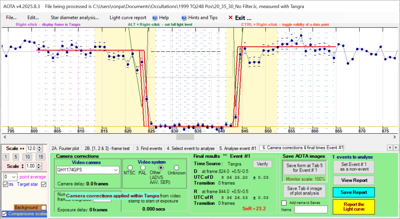This screenshot has height=219, width=400.
Task: Uncheck the Comparisons scaled checkbox
Action: point(4,214)
